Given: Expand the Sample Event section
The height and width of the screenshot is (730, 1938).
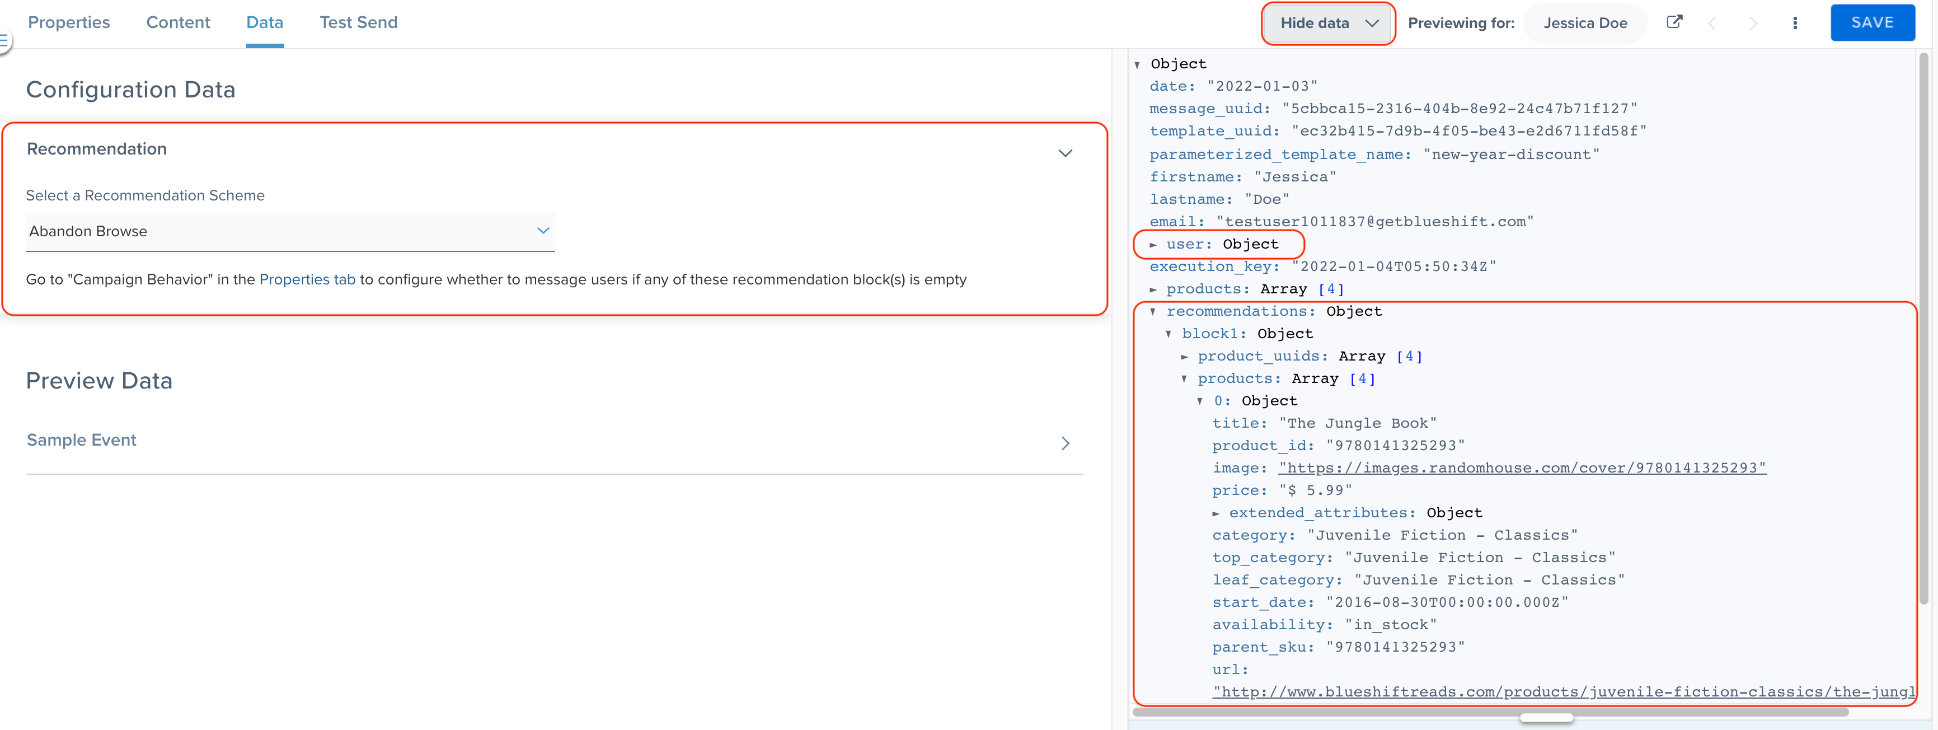Looking at the screenshot, I should click(555, 441).
